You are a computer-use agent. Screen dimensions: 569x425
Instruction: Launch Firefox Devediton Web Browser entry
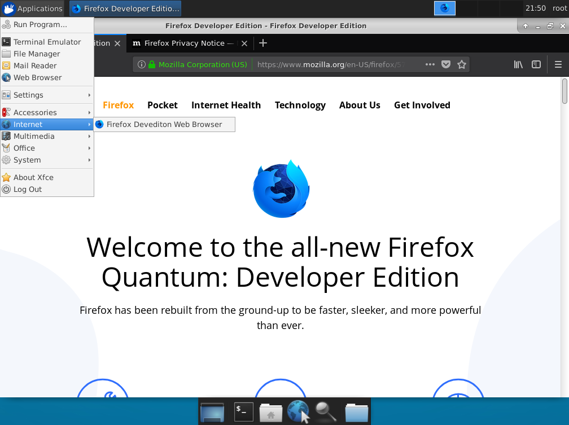pos(164,125)
